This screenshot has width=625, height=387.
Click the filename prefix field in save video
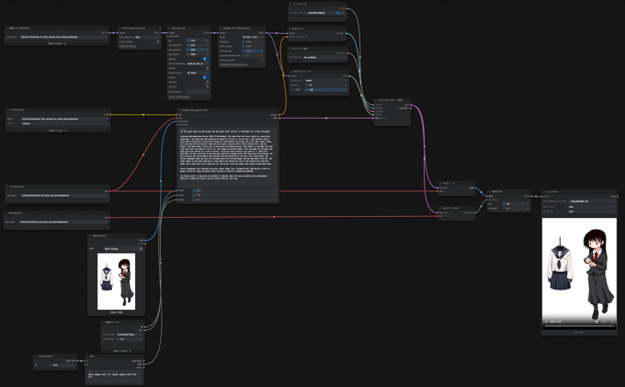(x=592, y=201)
